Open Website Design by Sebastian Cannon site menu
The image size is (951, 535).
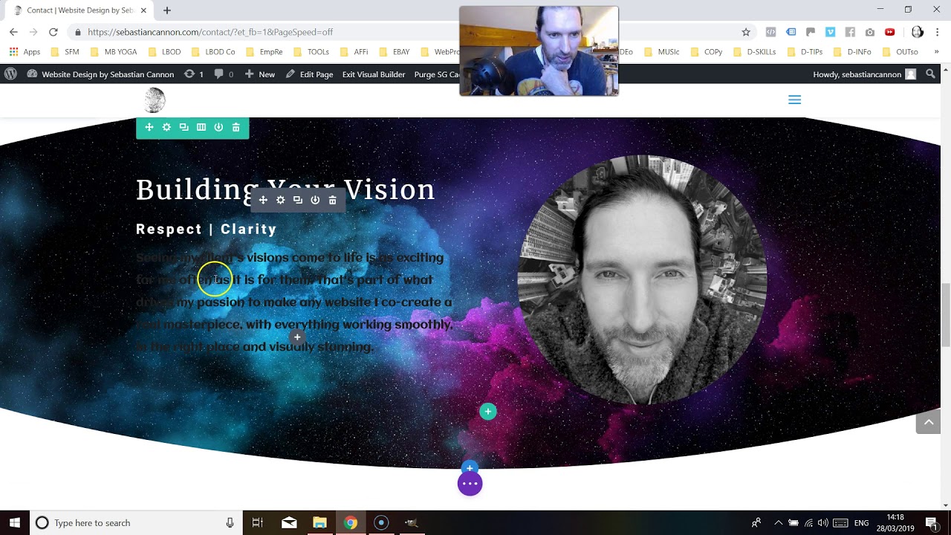pos(100,74)
